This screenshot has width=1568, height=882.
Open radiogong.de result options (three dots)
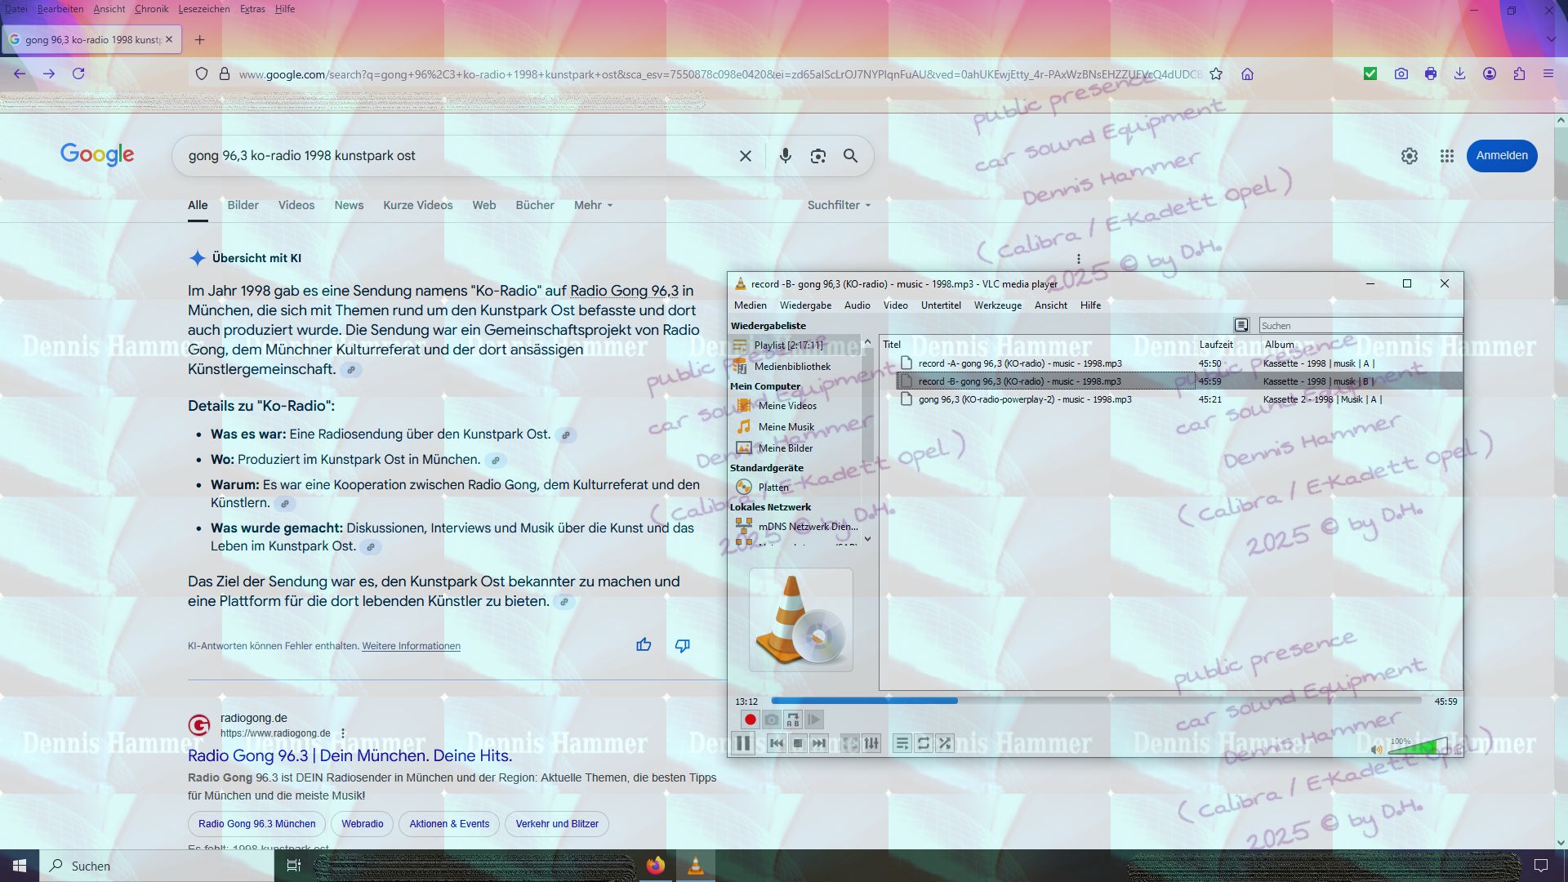click(x=343, y=733)
